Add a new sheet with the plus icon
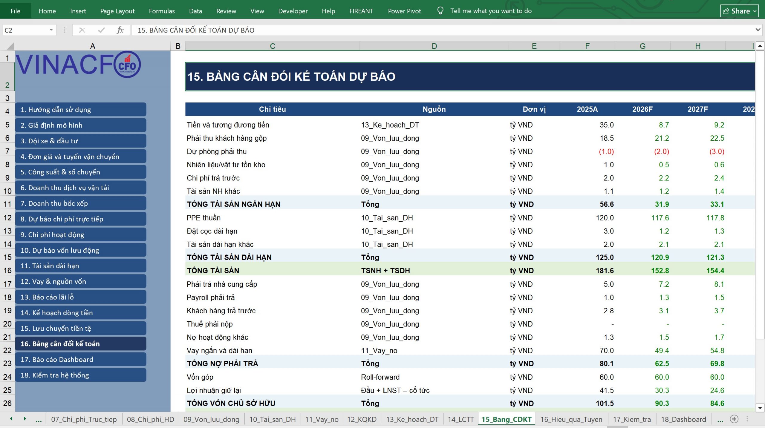The width and height of the screenshot is (765, 428). (x=734, y=419)
